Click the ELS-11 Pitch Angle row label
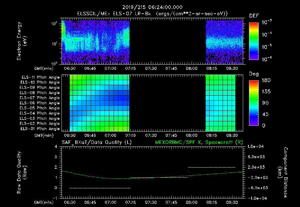Screen dimensions: 300x207 click(x=40, y=77)
